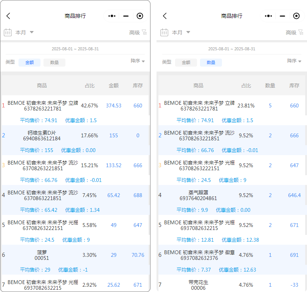Open the three-dot menu in left panel
This screenshot has width=307, height=292.
112,16
